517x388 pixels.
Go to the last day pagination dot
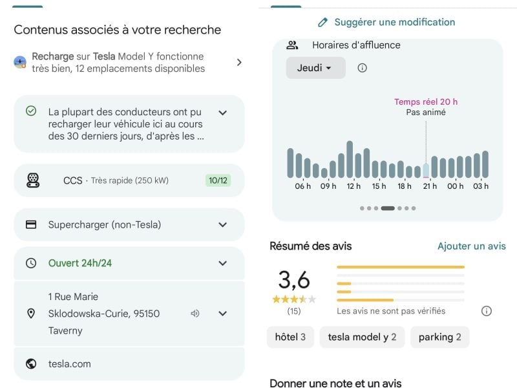pos(414,208)
